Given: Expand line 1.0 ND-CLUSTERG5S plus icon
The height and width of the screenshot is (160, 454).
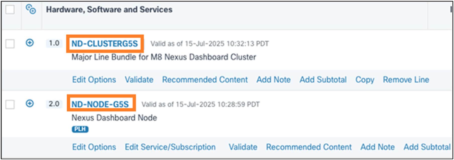Looking at the screenshot, I should tap(30, 43).
